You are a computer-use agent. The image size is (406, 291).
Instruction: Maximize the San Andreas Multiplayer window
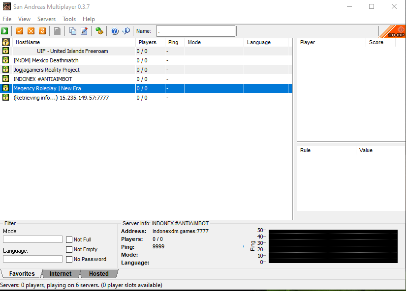click(x=372, y=6)
